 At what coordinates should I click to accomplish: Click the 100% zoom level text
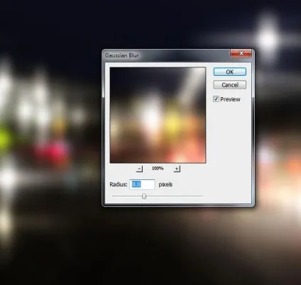point(158,168)
